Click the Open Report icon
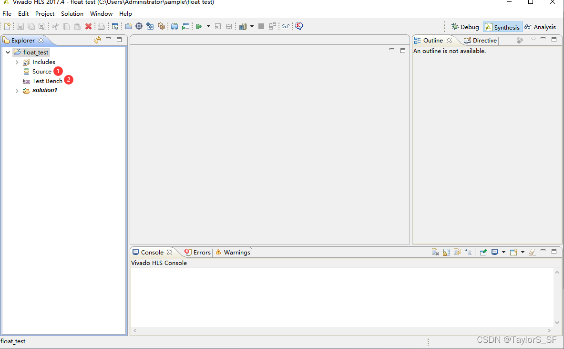 243,26
